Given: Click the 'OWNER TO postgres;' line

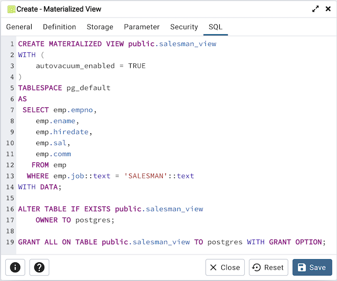Looking at the screenshot, I should [75, 220].
